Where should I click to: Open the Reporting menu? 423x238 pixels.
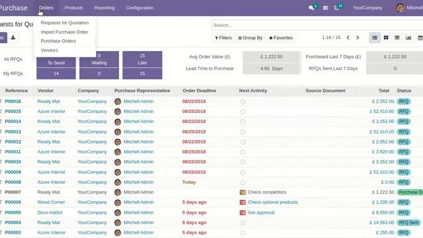tap(104, 8)
